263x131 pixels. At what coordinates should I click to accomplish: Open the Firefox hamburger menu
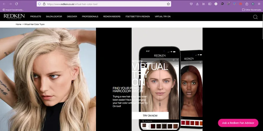[x=259, y=4]
